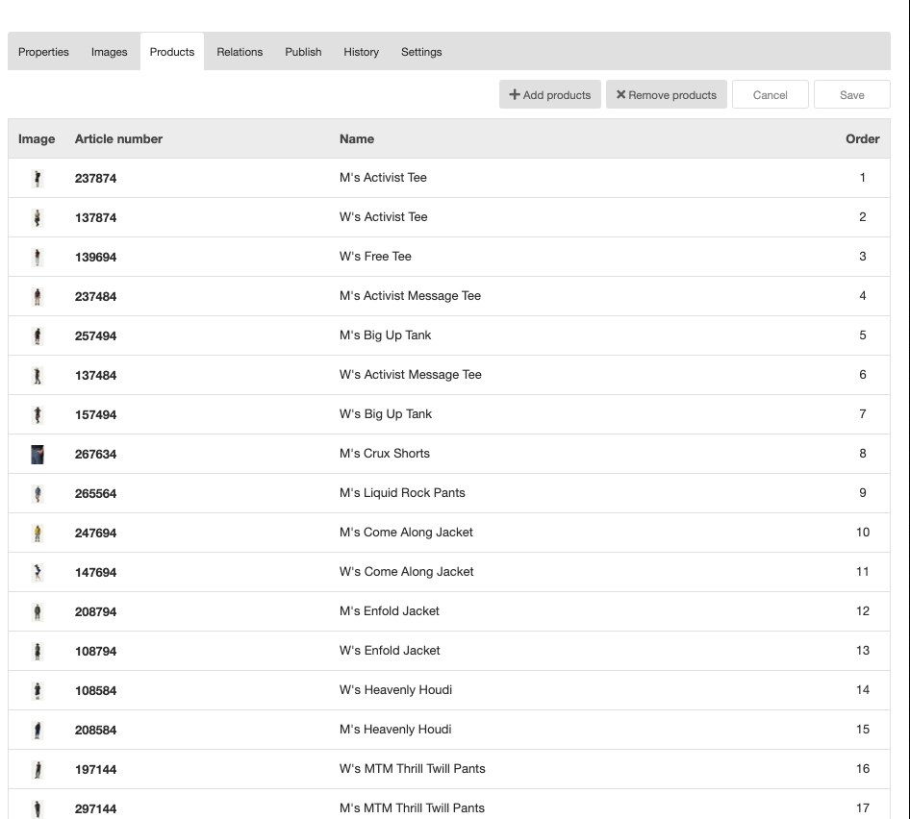Switch to the Settings tab
This screenshot has width=910, height=819.
(x=421, y=52)
